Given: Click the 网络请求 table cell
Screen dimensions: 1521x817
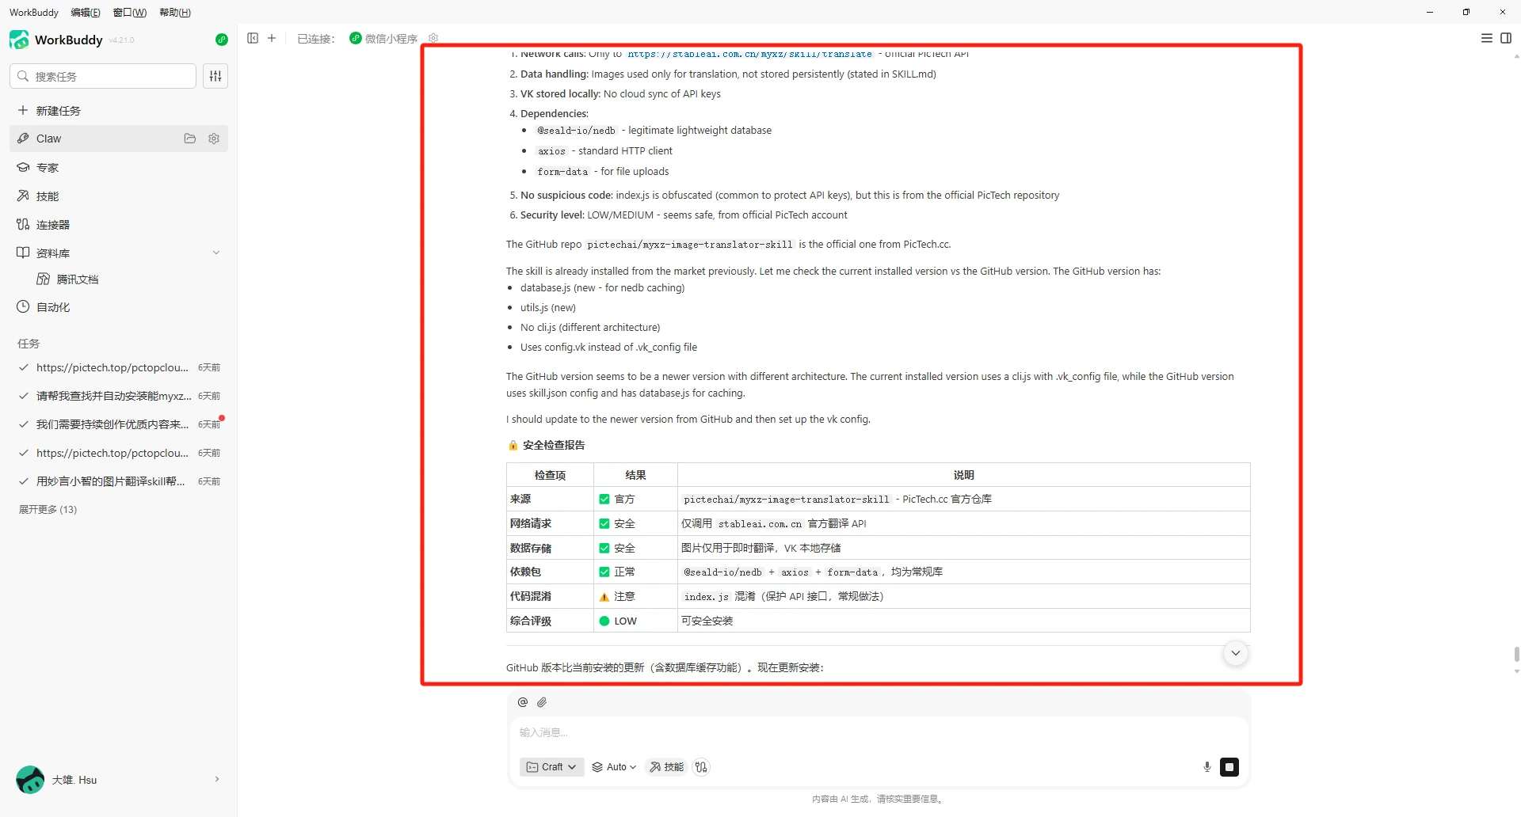Looking at the screenshot, I should [550, 524].
